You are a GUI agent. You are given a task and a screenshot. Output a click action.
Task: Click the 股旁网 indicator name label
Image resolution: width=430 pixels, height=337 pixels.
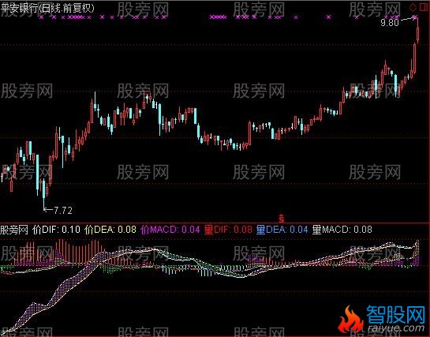[14, 230]
